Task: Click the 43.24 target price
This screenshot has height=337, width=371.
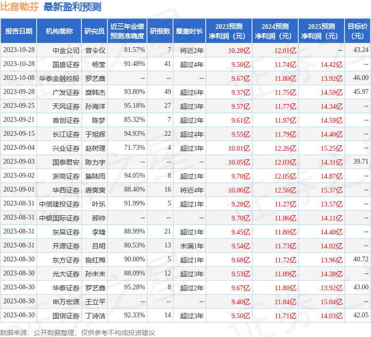Action: click(361, 50)
